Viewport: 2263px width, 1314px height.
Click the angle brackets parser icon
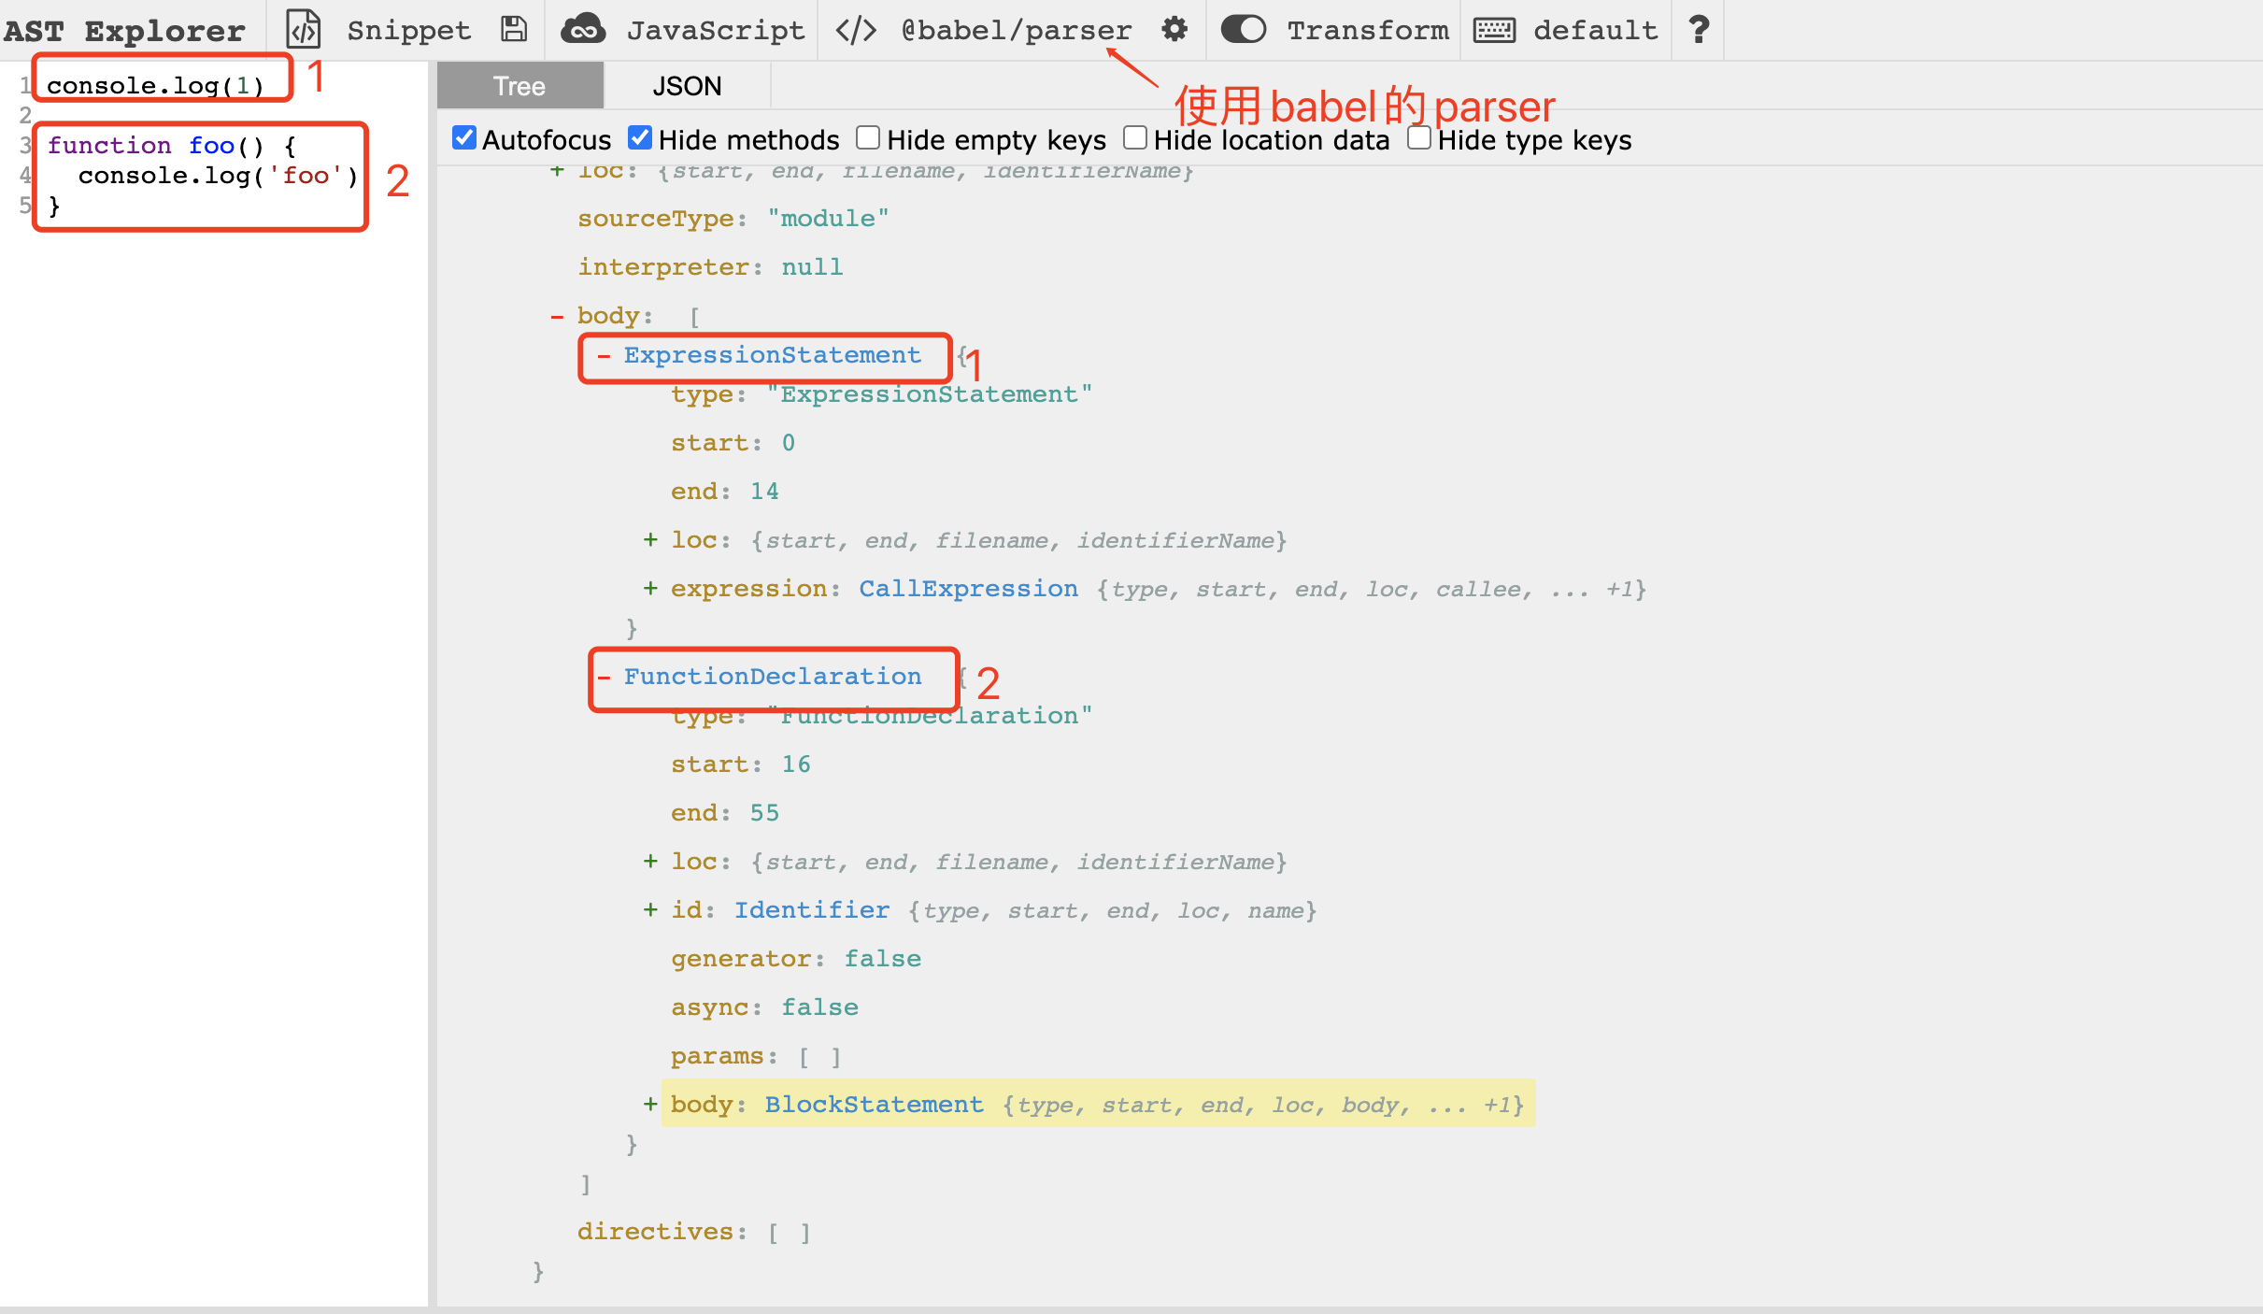(x=855, y=30)
